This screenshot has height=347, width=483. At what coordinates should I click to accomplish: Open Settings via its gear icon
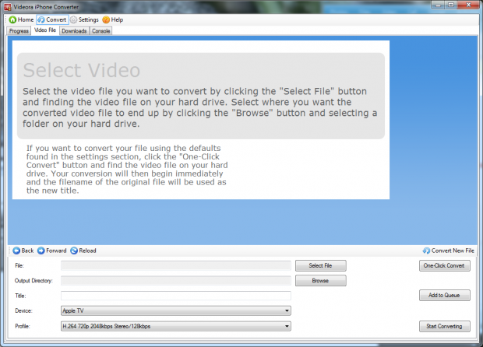[73, 19]
